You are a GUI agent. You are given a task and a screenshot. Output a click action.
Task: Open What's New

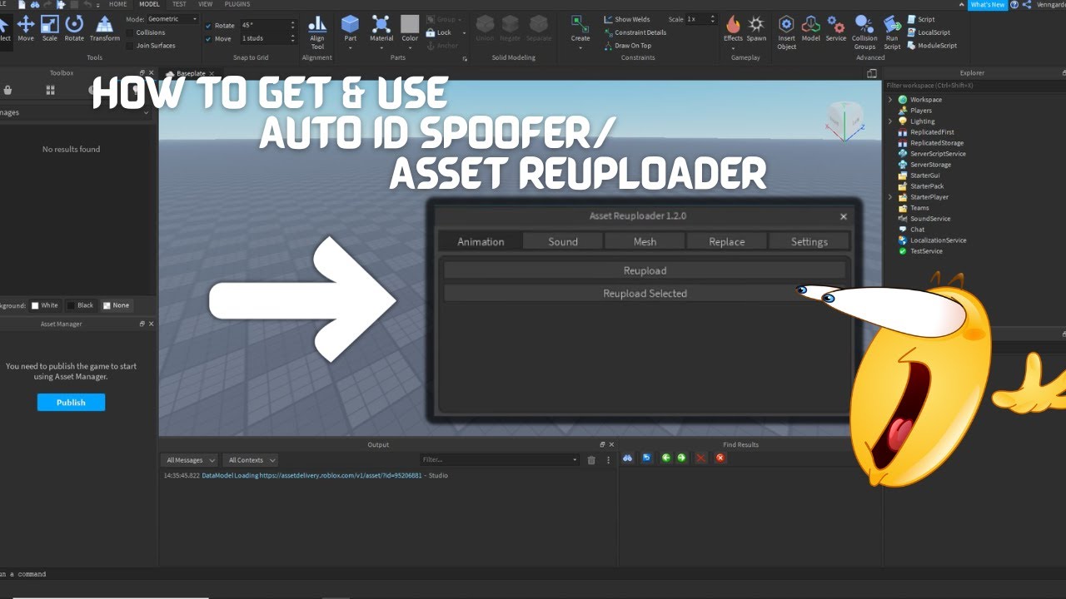click(988, 4)
